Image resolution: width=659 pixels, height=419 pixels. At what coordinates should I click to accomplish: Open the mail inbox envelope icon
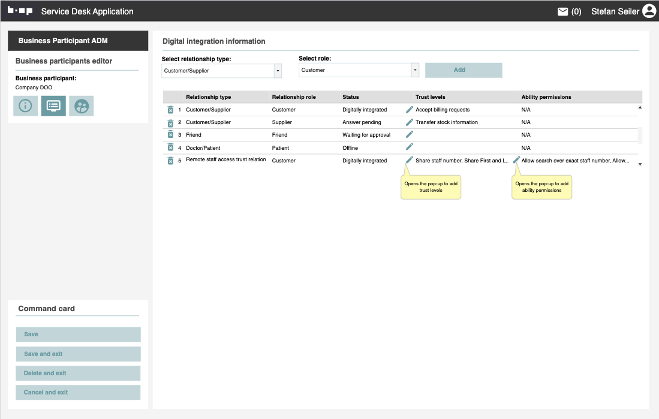pos(562,11)
